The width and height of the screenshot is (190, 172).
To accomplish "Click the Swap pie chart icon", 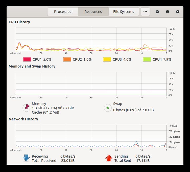I will coord(108,108).
